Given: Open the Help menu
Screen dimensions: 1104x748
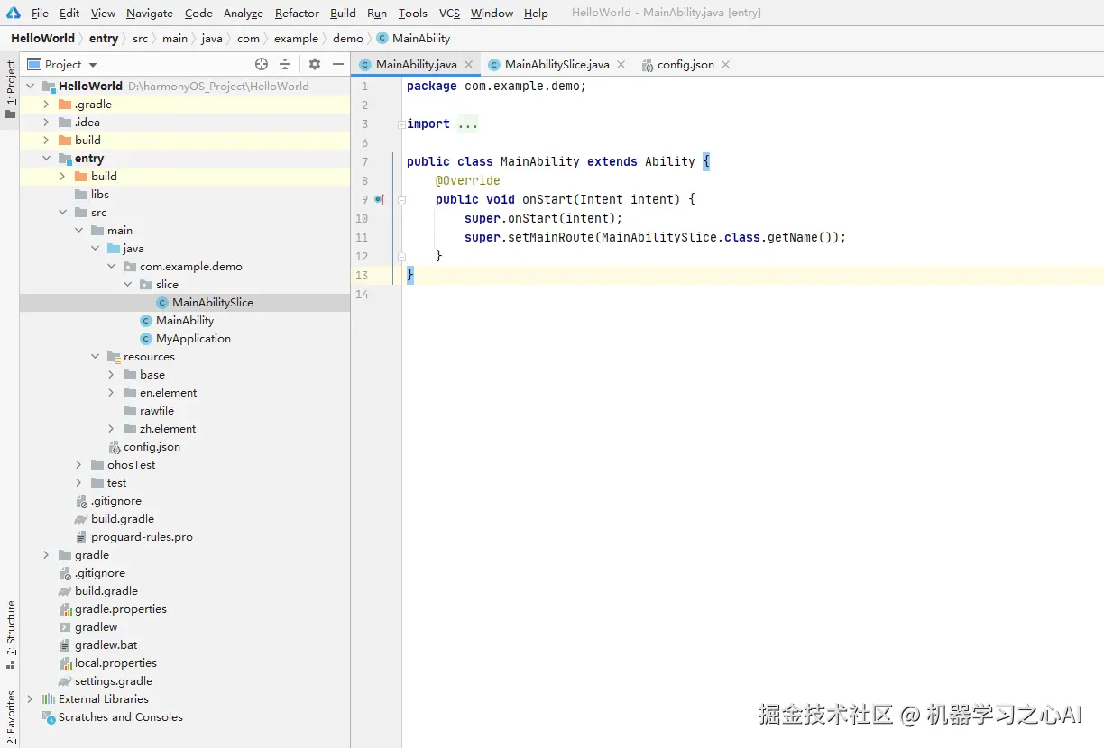Looking at the screenshot, I should tap(536, 13).
